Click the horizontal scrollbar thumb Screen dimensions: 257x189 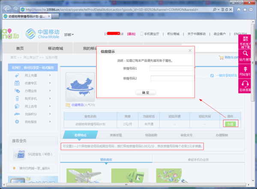pyautogui.click(x=126, y=185)
